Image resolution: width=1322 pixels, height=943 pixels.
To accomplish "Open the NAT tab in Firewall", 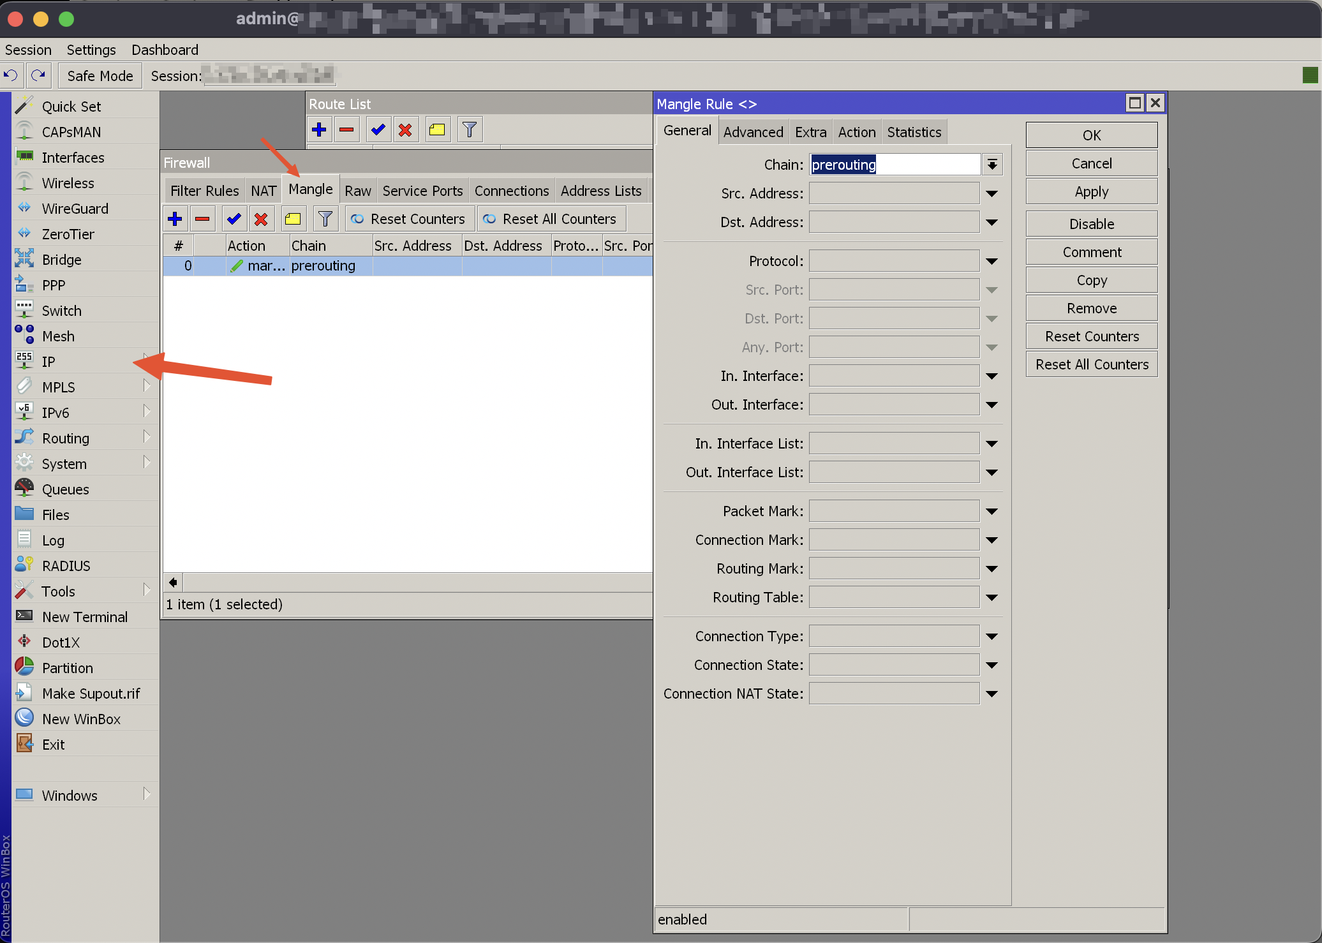I will (263, 191).
